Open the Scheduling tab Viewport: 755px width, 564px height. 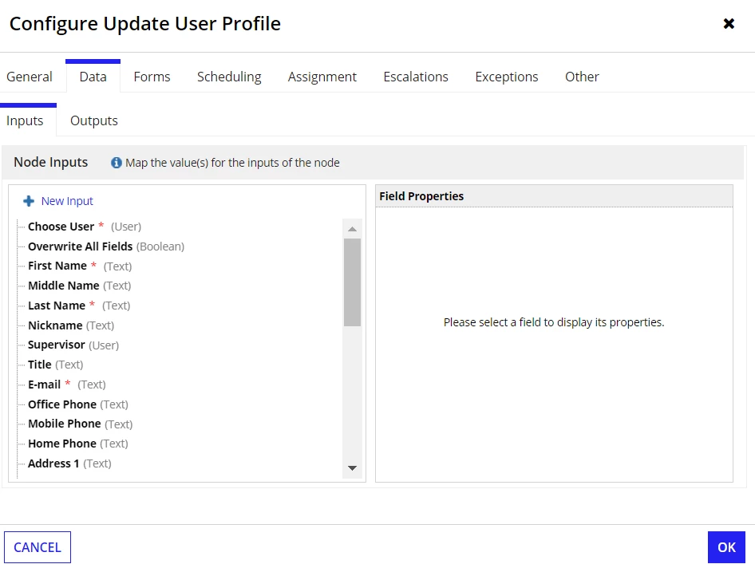(229, 77)
